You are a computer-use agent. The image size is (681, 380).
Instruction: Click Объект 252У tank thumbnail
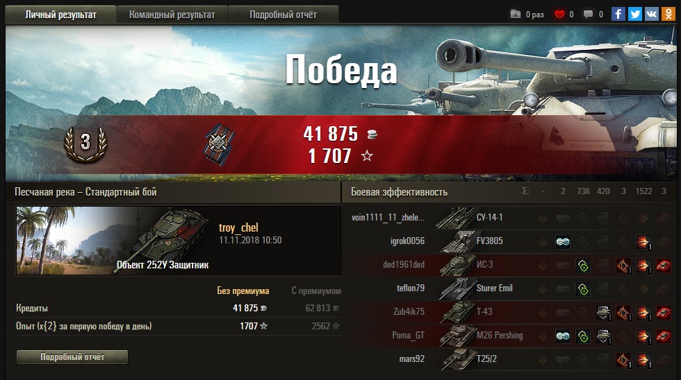click(113, 241)
